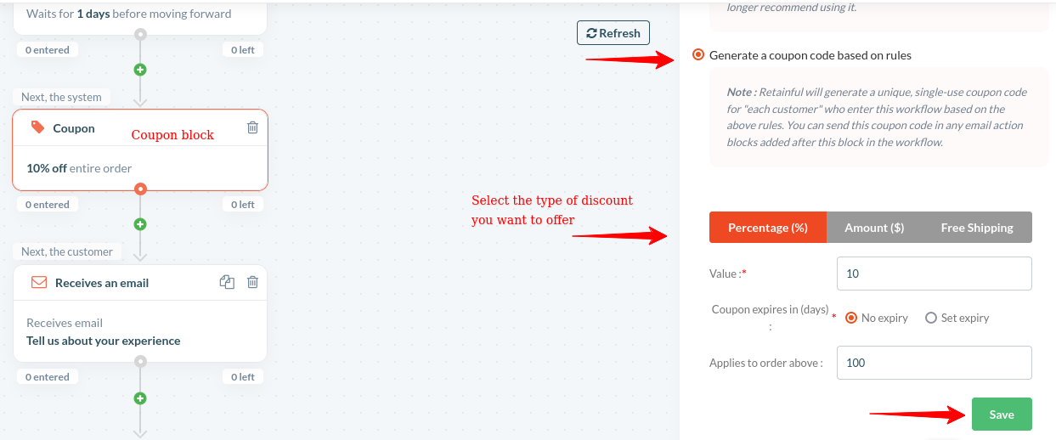1056x440 pixels.
Task: Duplicate the Receives an email block
Action: [x=227, y=282]
